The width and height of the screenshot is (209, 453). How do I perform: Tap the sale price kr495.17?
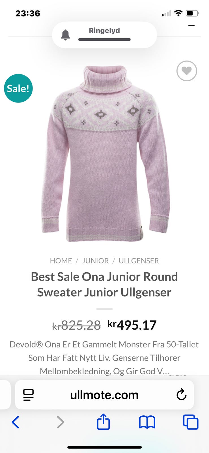132,325
